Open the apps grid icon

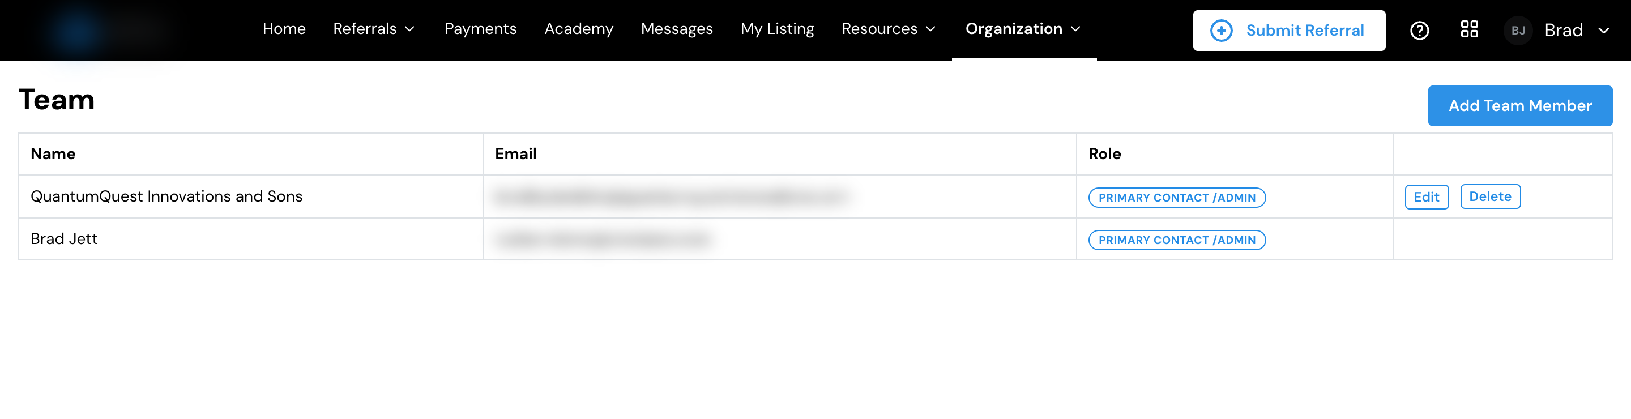(x=1469, y=29)
